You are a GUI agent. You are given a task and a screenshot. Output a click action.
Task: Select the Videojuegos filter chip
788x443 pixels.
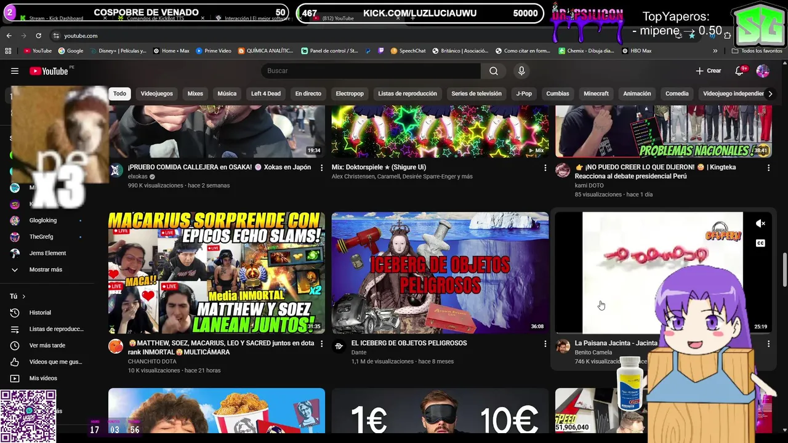(x=156, y=94)
